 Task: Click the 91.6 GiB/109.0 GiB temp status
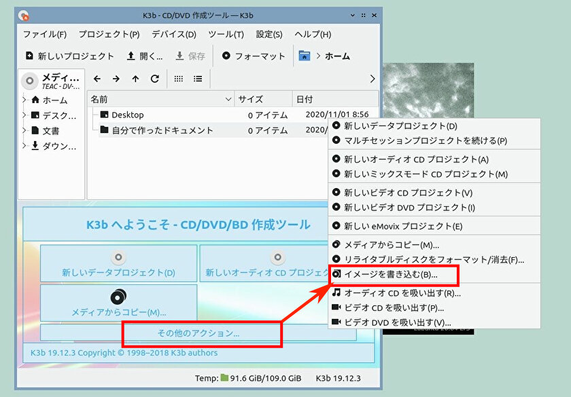click(266, 378)
